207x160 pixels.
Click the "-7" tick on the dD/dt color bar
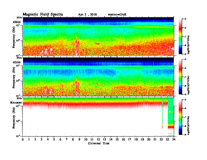tap(185, 77)
